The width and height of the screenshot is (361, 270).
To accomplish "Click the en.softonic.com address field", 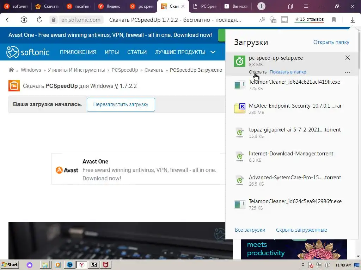I will tap(81, 20).
